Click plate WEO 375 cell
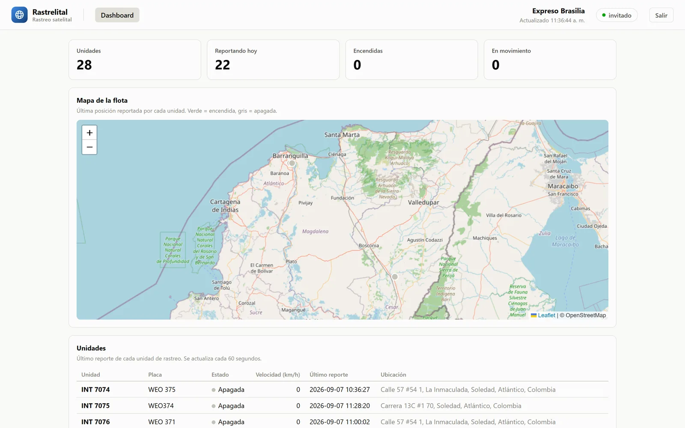 [x=162, y=389]
